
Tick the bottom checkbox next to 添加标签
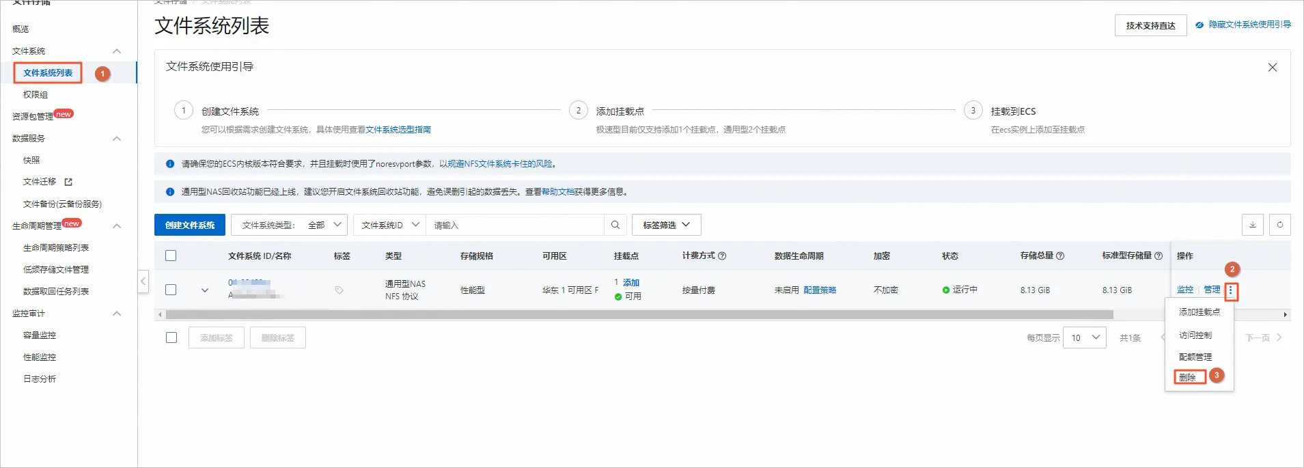(x=171, y=338)
